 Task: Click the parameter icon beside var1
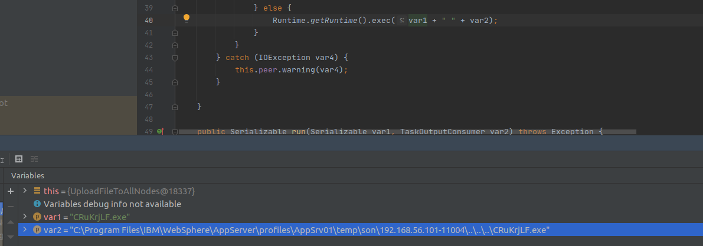point(37,217)
